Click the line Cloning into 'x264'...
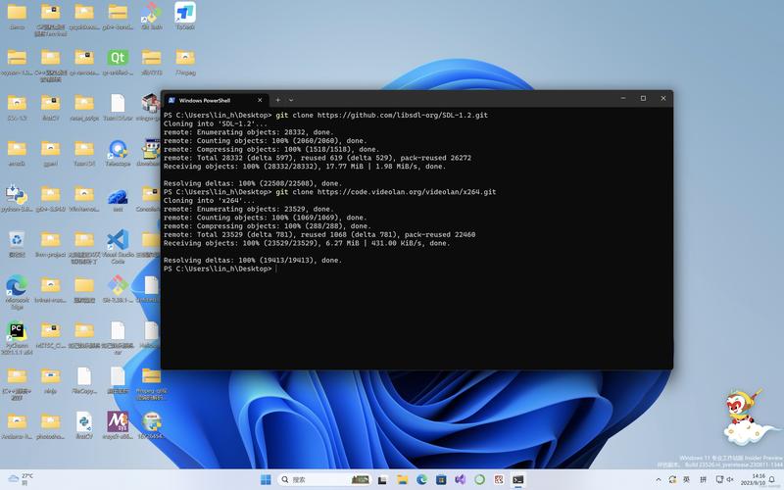784x490 pixels. [209, 201]
